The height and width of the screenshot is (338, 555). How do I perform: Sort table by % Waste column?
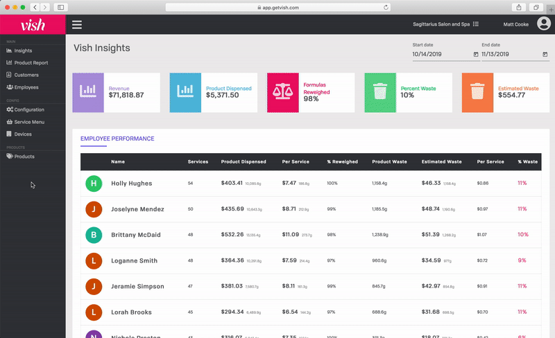527,161
